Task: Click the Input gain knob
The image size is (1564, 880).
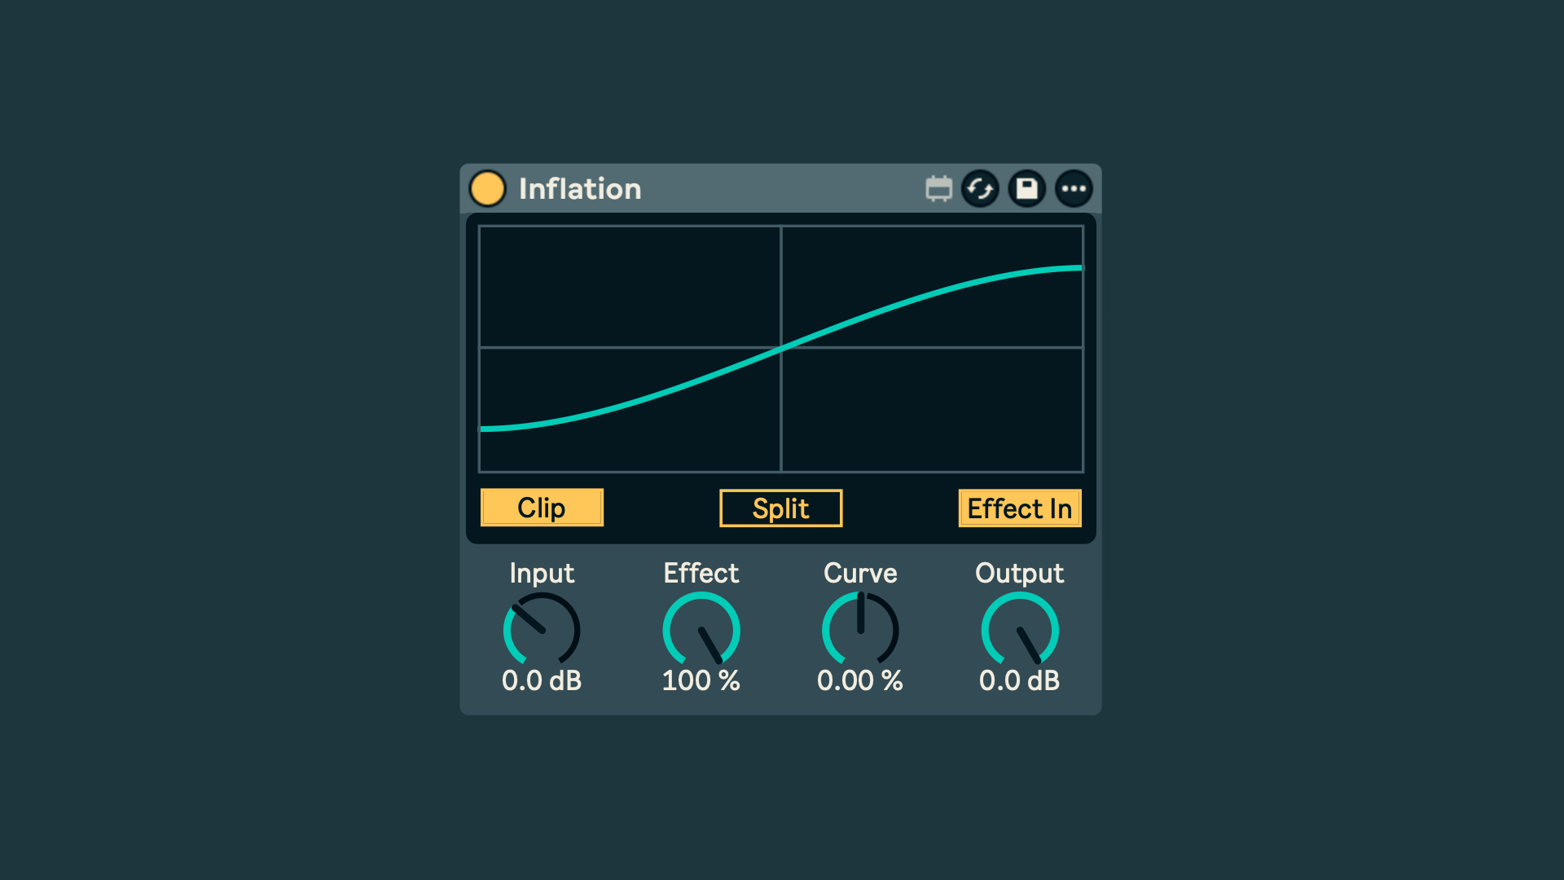Action: click(x=542, y=630)
